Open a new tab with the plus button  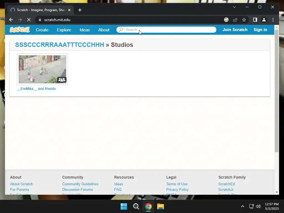[x=80, y=10]
